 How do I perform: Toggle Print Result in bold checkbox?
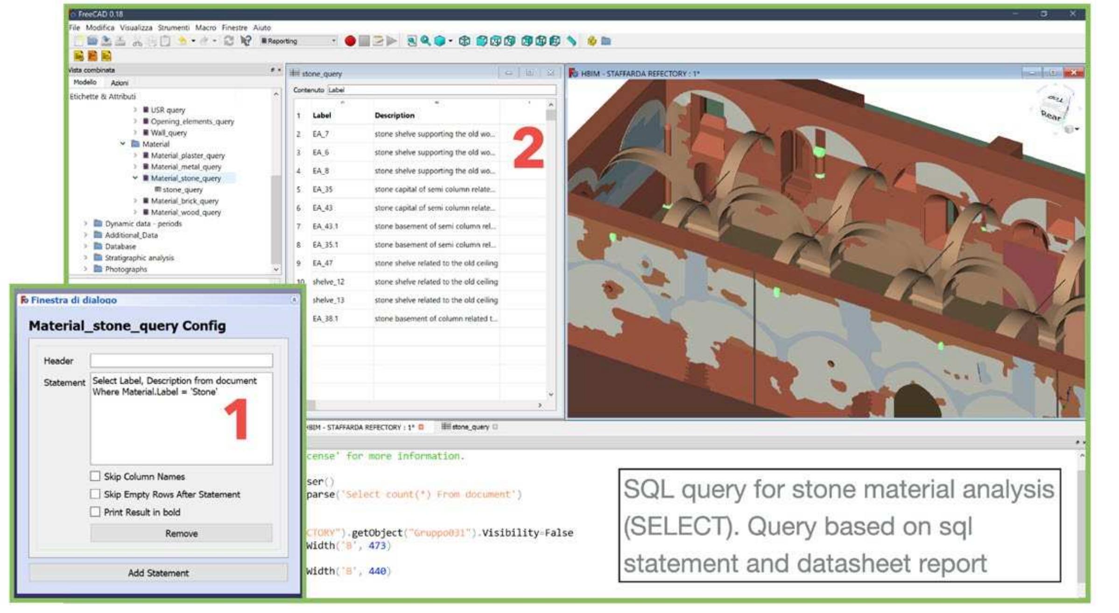tap(95, 512)
